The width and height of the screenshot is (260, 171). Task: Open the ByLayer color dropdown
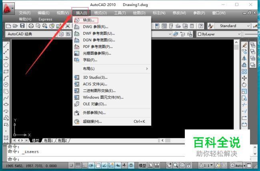point(219,34)
